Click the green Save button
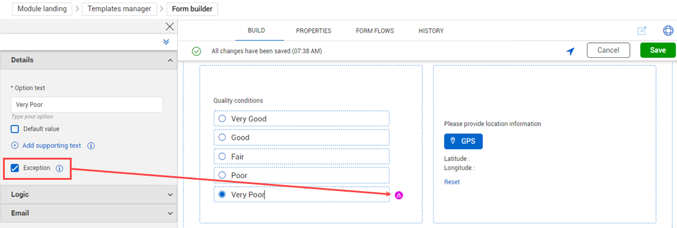Screen dimensions: 677x228 click(657, 51)
